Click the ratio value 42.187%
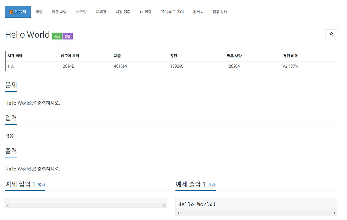 click(x=291, y=66)
